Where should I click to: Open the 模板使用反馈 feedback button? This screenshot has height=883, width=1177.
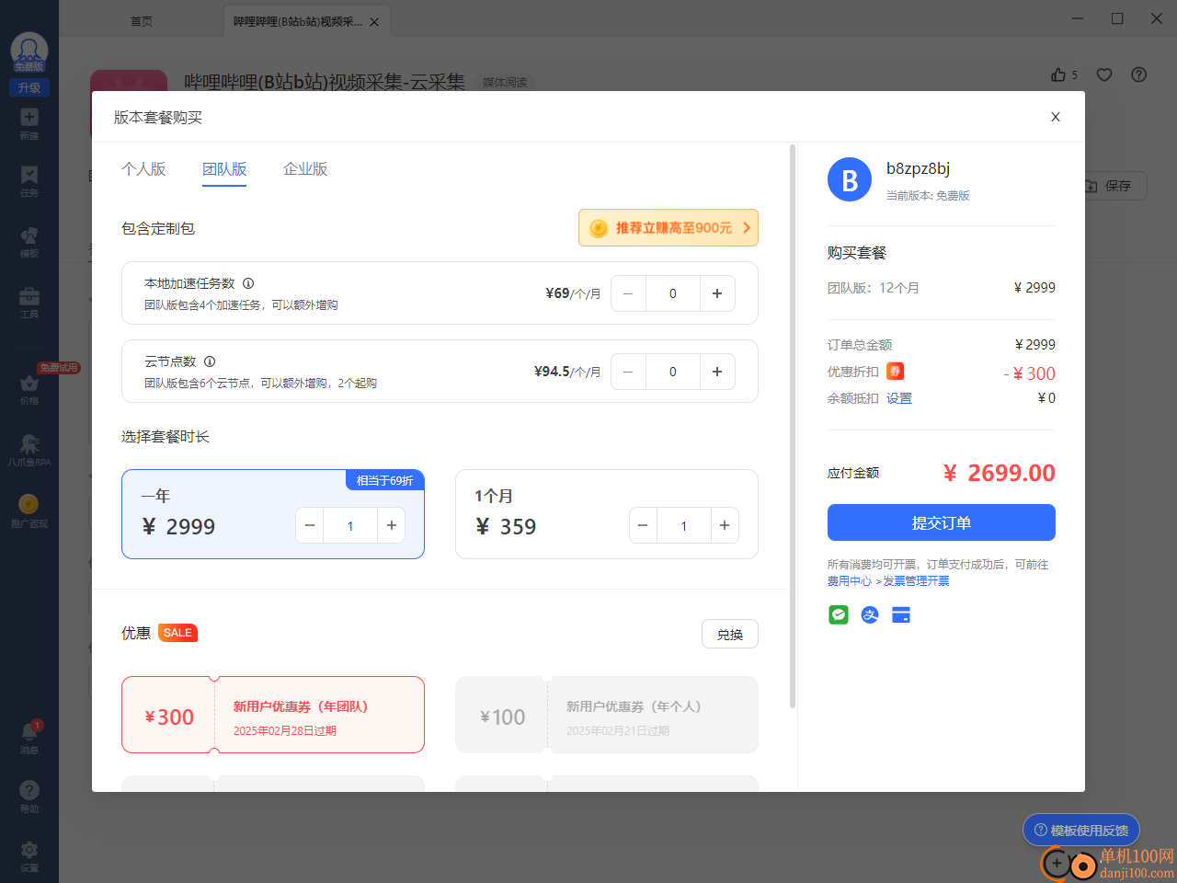tap(1081, 830)
